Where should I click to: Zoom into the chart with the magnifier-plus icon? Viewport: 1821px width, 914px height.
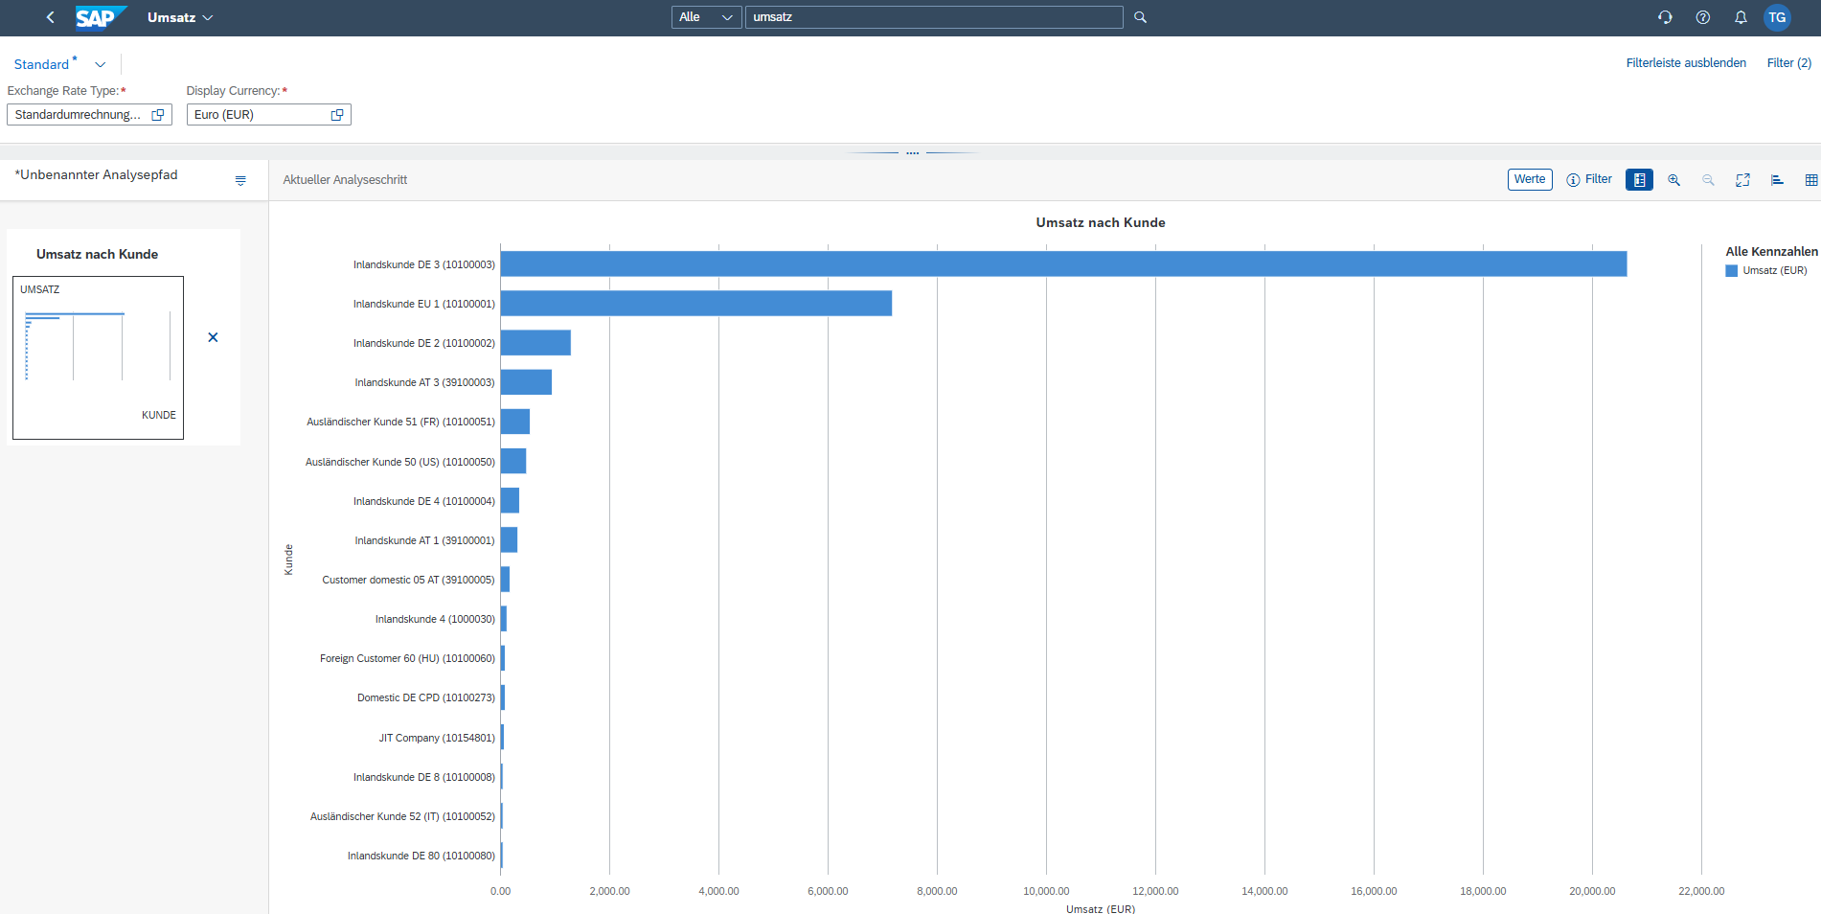coord(1674,179)
